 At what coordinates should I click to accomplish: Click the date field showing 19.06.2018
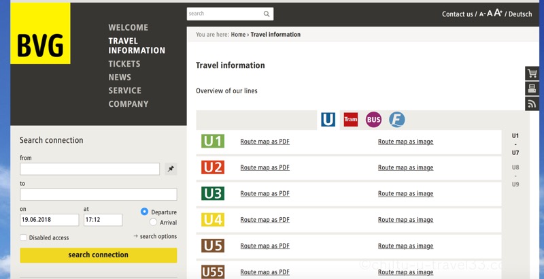[x=49, y=220]
